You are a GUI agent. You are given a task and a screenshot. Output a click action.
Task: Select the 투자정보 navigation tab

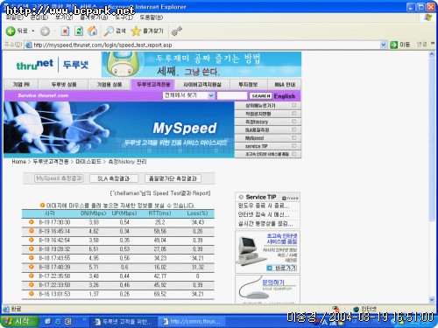click(248, 85)
